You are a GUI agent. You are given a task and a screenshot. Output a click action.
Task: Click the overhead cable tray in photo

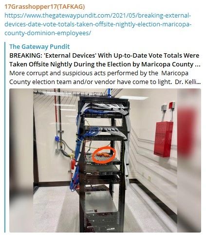[76, 92]
